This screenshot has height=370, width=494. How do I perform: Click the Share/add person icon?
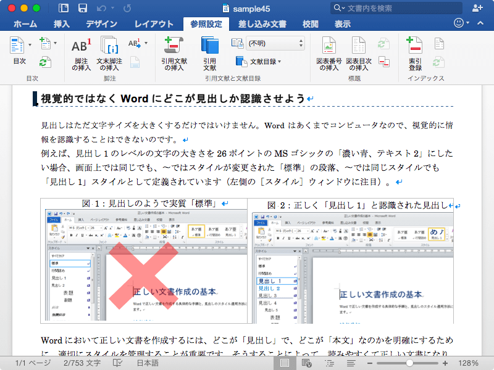(x=477, y=8)
